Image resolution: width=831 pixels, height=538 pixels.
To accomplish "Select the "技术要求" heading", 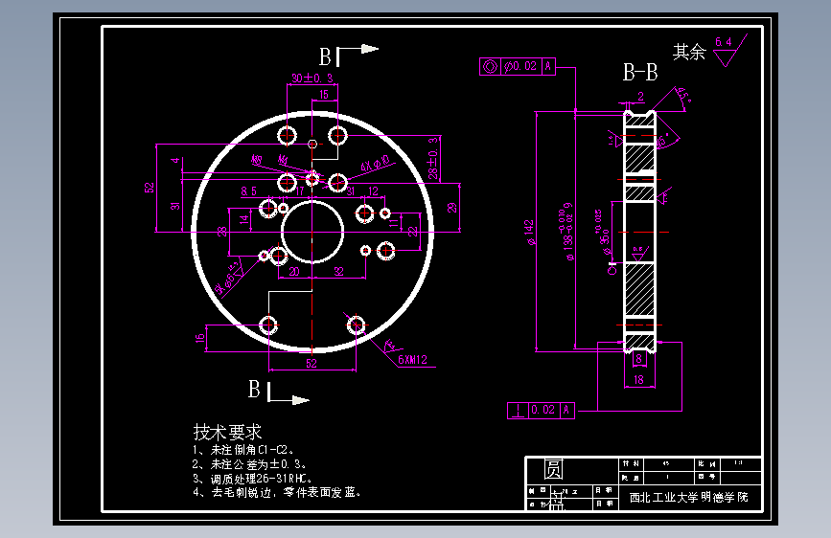I will click(x=227, y=432).
